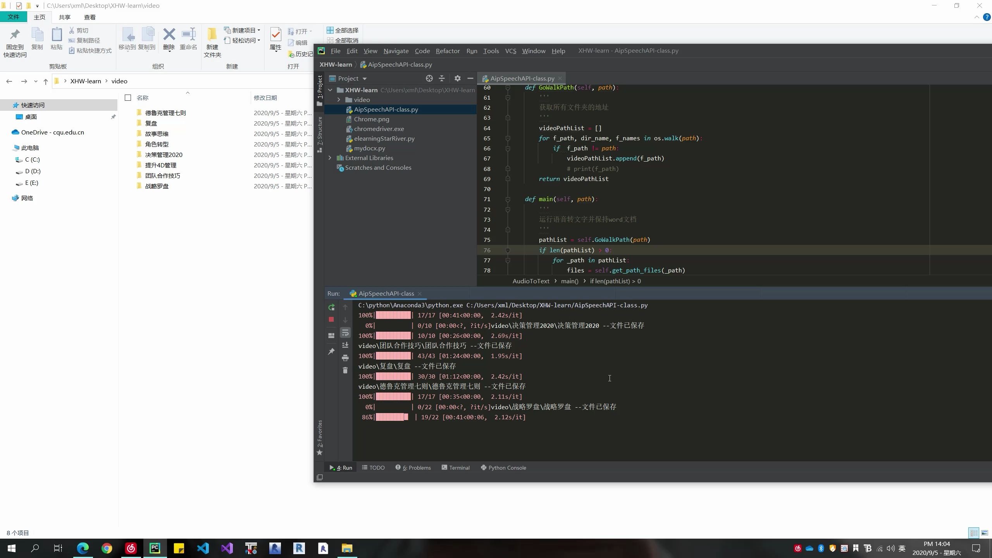This screenshot has height=558, width=992.
Task: Open Python Console tool window
Action: [x=503, y=468]
